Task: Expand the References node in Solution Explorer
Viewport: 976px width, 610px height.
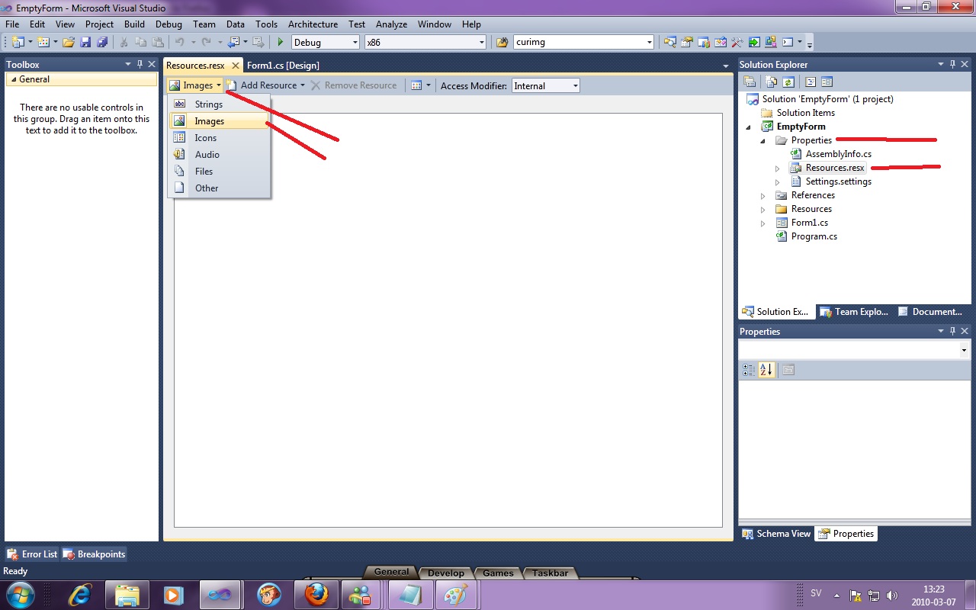Action: [x=762, y=196]
